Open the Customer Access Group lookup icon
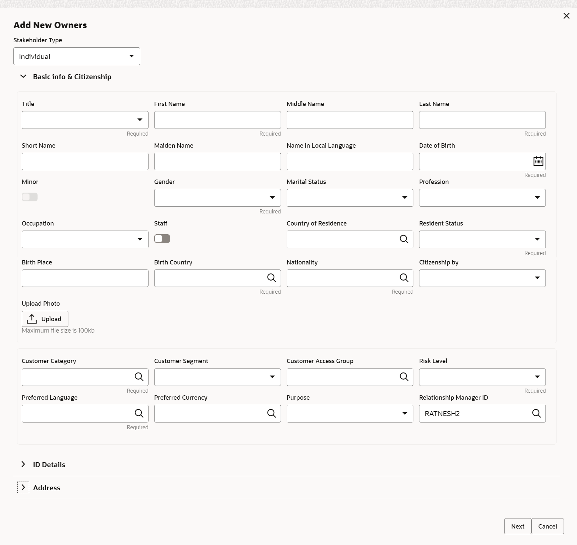577x545 pixels. (404, 377)
